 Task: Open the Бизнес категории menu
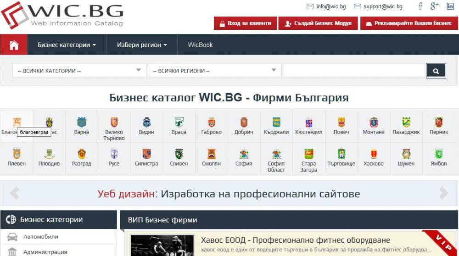coord(67,45)
